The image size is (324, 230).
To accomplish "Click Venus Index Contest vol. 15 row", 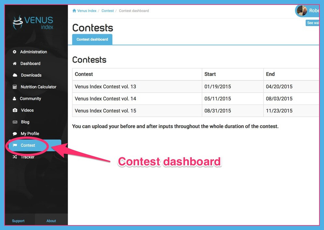I will (x=195, y=111).
